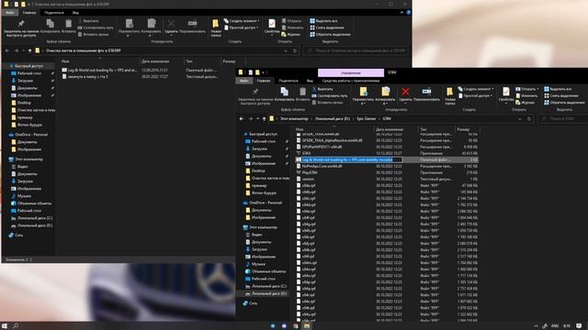Click Select none (Снять выделение) in GTAV window
This screenshot has width=588, height=330.
tap(561, 95)
